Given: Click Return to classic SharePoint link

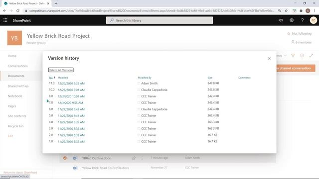Looking at the screenshot, I should point(20,173).
